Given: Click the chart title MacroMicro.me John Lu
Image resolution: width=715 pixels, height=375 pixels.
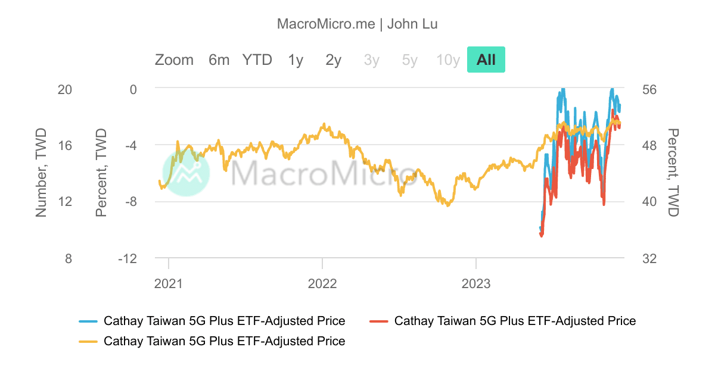Looking at the screenshot, I should pyautogui.click(x=357, y=24).
